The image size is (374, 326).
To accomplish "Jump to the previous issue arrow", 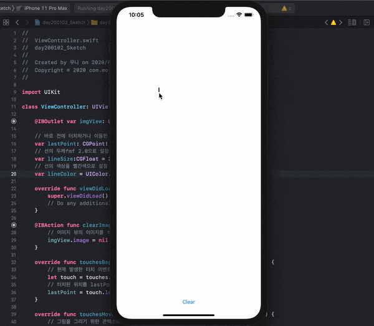I will (326, 22).
